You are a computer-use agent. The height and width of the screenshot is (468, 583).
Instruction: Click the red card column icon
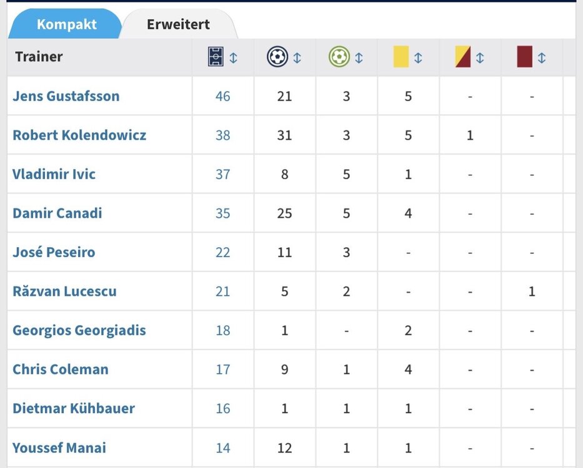point(525,57)
